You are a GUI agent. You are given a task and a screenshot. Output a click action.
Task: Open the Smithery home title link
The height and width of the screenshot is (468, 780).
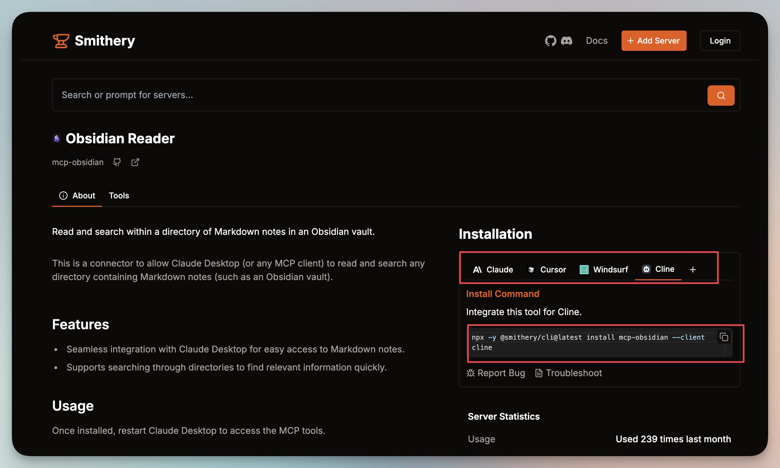pos(104,41)
